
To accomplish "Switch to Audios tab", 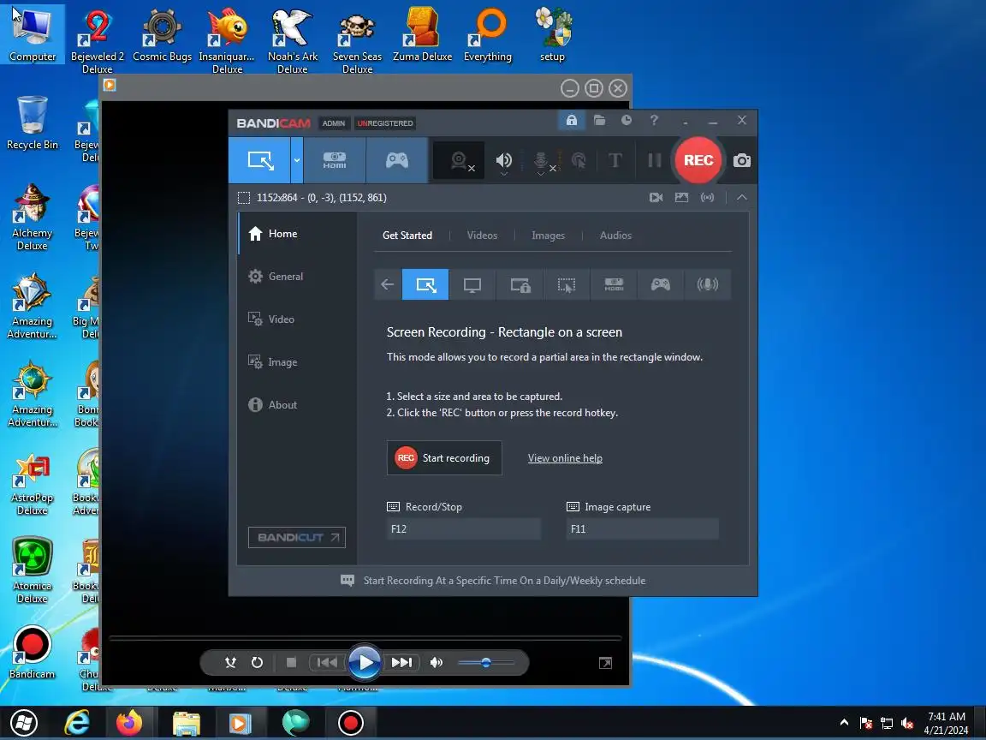I will coord(615,236).
